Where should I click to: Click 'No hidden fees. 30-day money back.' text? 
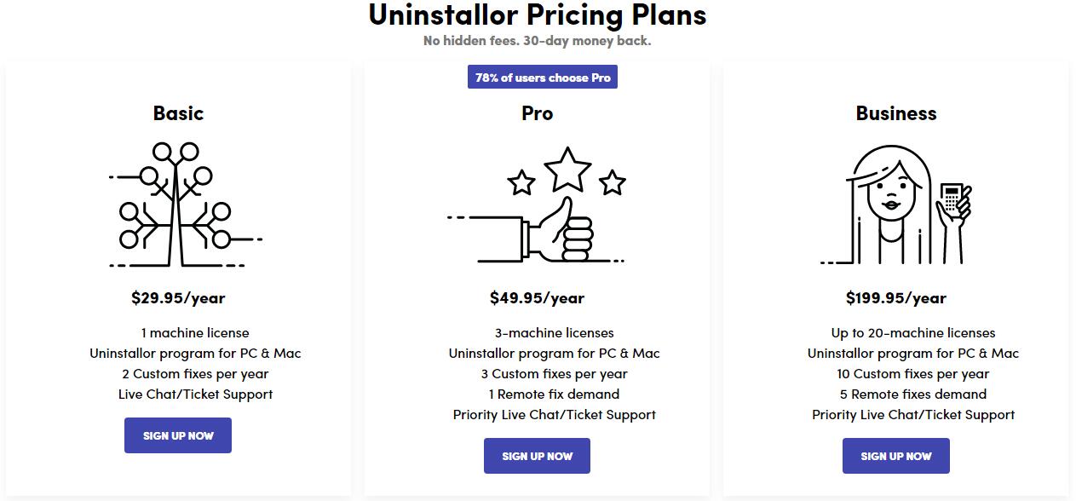click(x=538, y=41)
